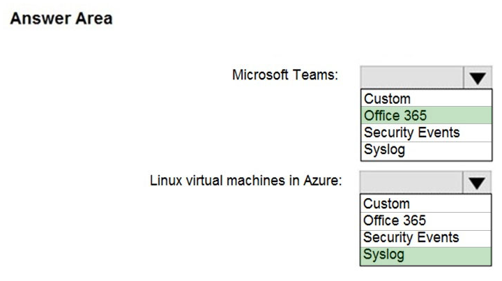Click the Microsoft Teams label
This screenshot has width=502, height=281.
pyautogui.click(x=285, y=75)
